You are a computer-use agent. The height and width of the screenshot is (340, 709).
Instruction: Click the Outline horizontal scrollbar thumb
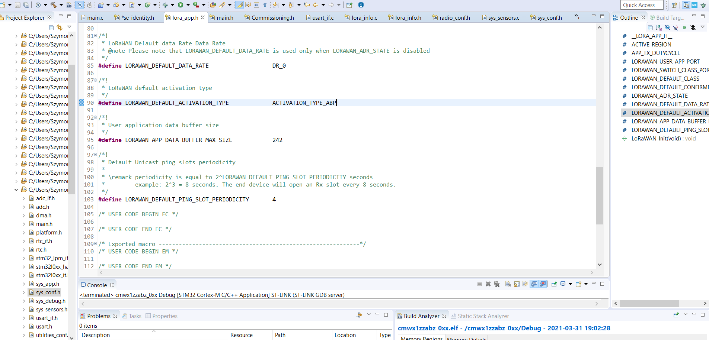(649, 303)
